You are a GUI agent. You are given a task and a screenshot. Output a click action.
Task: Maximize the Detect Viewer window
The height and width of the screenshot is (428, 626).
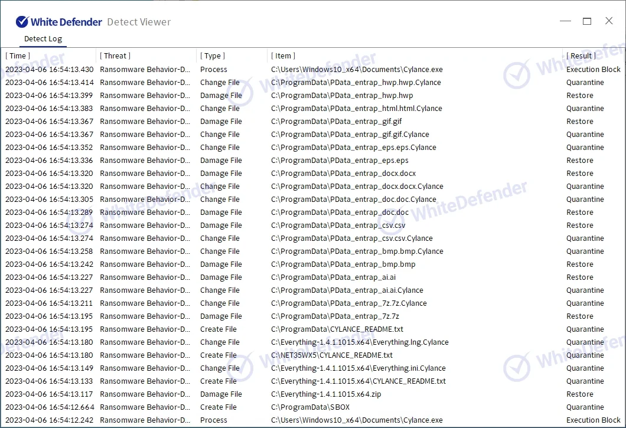point(587,21)
